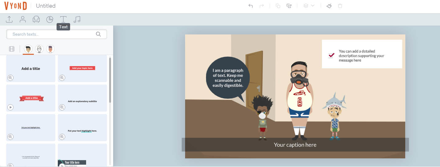Open the Prop library armchair icon
Image resolution: width=440 pixels, height=167 pixels.
click(x=36, y=19)
